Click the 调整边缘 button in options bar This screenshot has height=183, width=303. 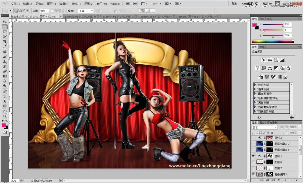tap(147, 11)
